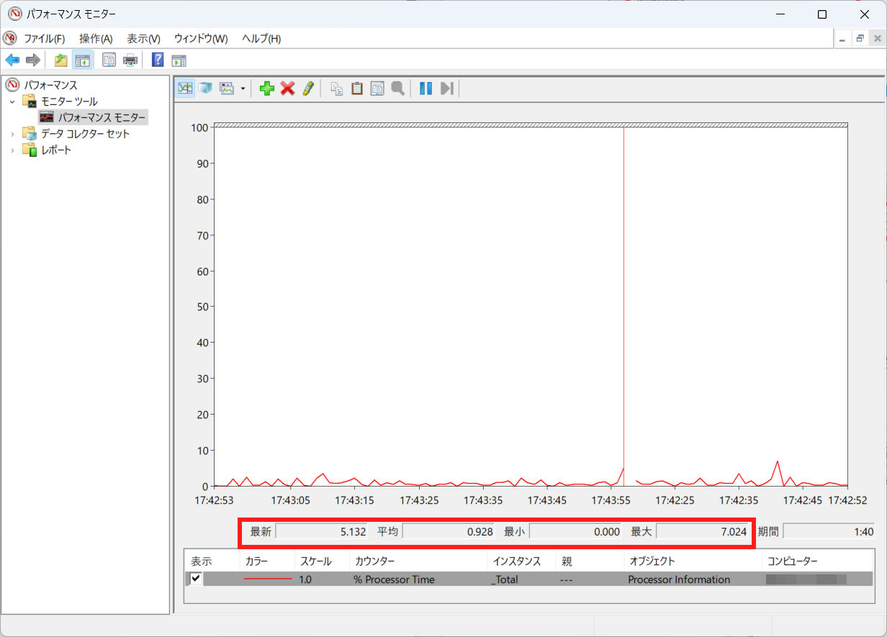The width and height of the screenshot is (887, 637).
Task: Click scale value 1.0 cell
Action: (x=305, y=579)
